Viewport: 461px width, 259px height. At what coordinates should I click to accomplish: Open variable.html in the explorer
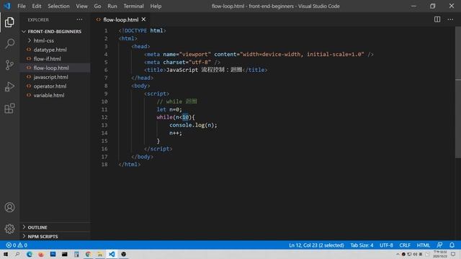click(x=55, y=95)
